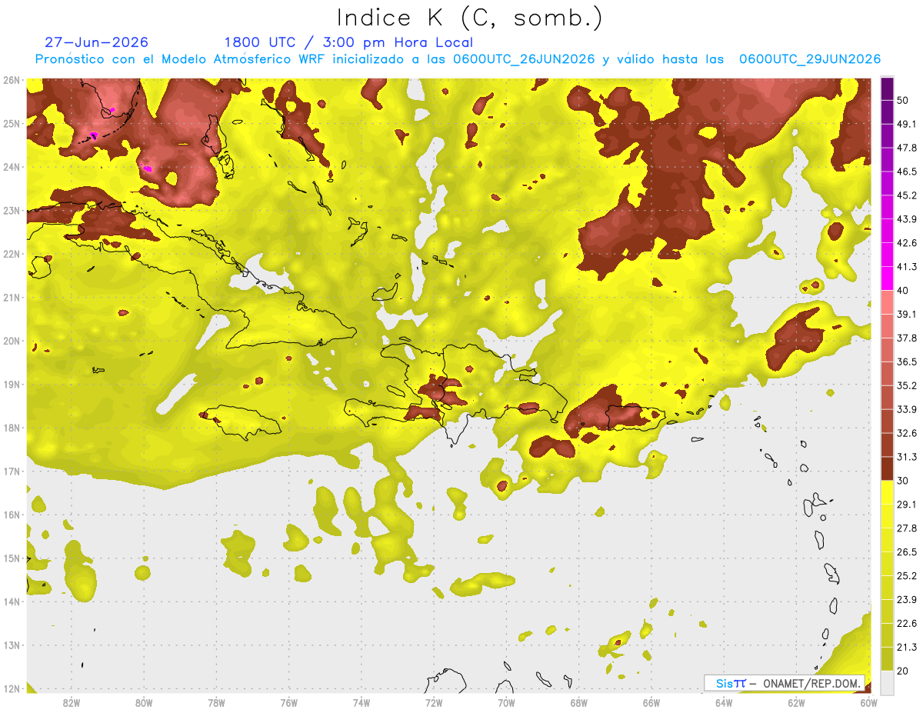Screen dimensions: 923x713
Task: Click the 0600UTC_29JUN2026 valid-until text
Action: [810, 59]
